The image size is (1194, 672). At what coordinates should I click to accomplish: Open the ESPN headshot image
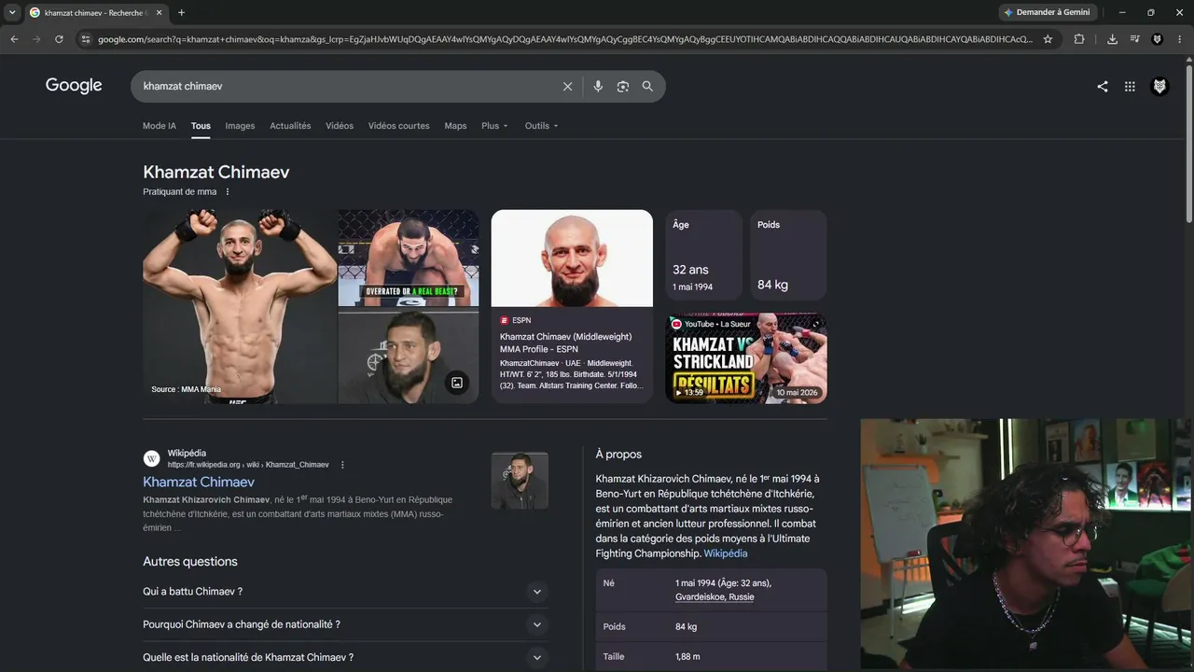572,258
